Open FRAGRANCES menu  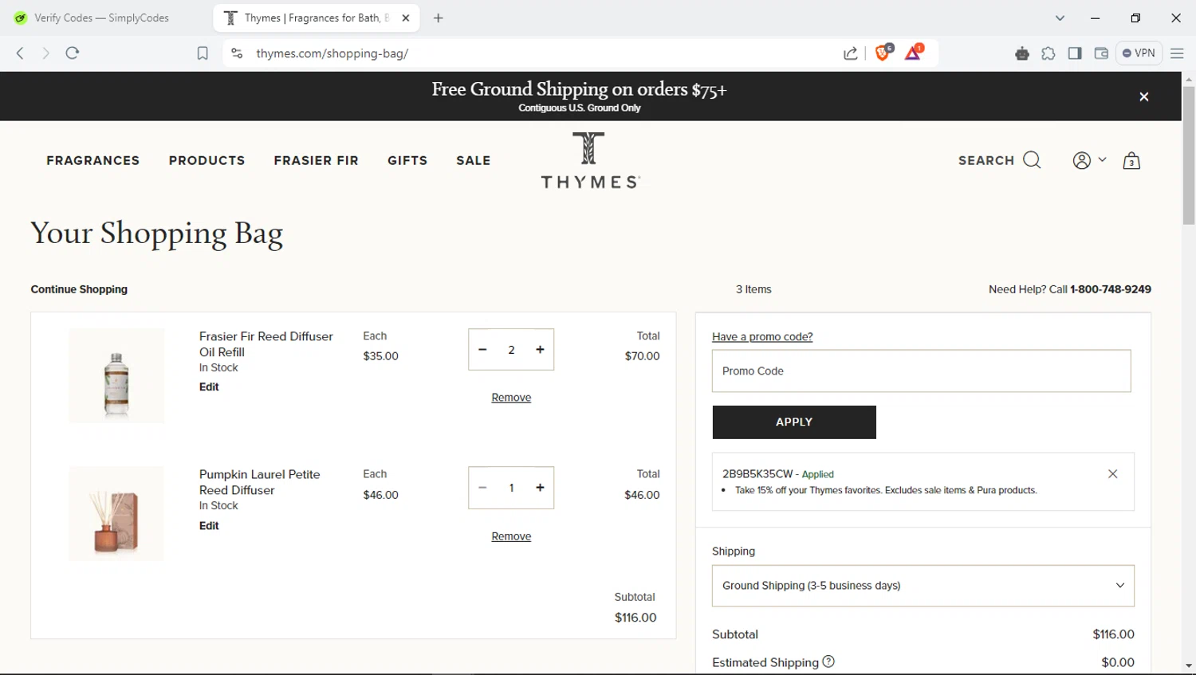click(92, 160)
